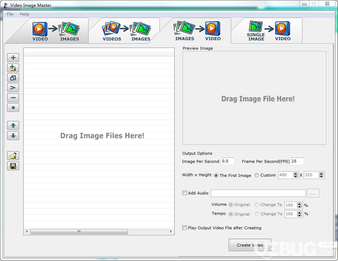Click the Preview Image drop area
Image resolution: width=338 pixels, height=261 pixels.
point(255,98)
